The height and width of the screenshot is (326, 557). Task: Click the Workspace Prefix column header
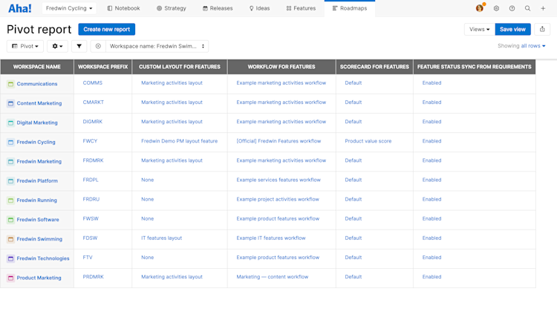103,67
